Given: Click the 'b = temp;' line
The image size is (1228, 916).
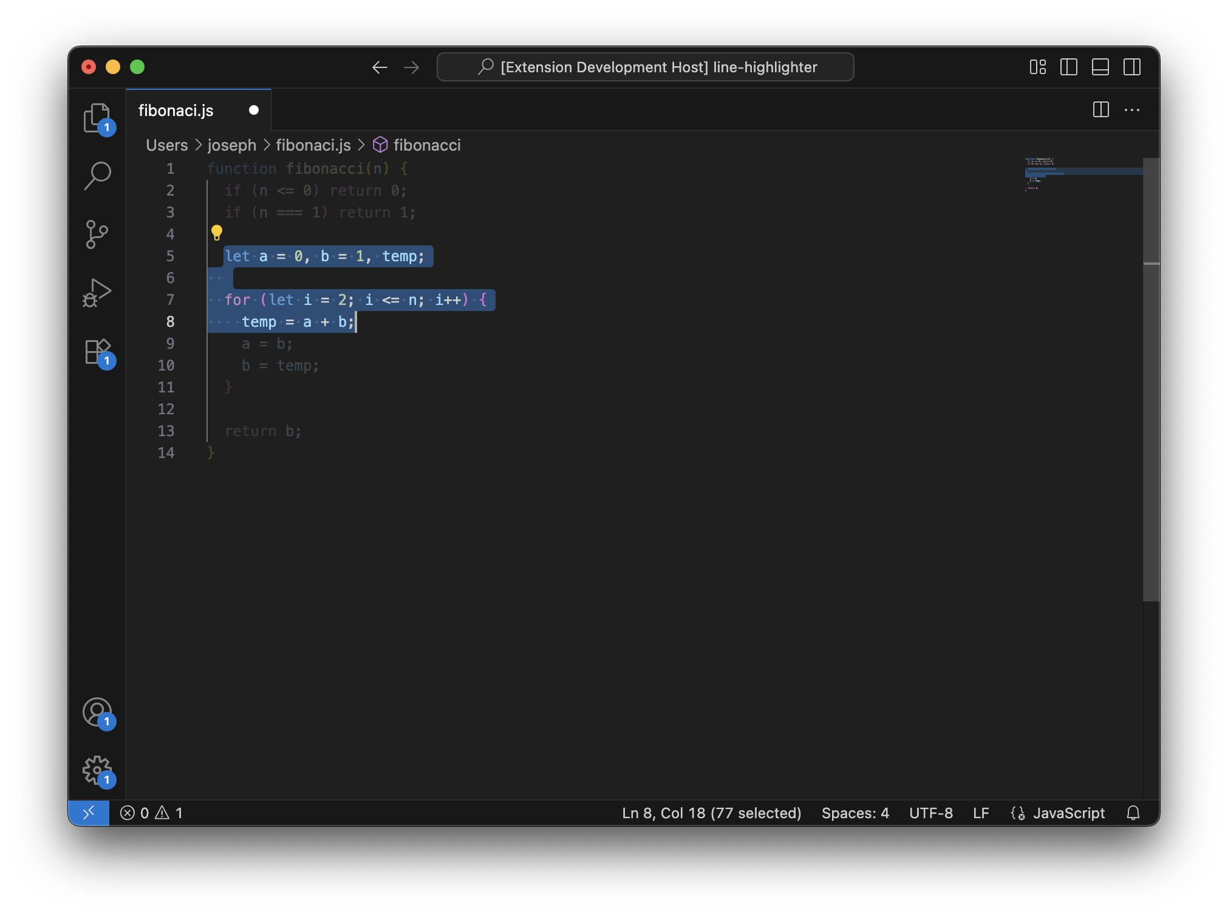Looking at the screenshot, I should coord(281,366).
